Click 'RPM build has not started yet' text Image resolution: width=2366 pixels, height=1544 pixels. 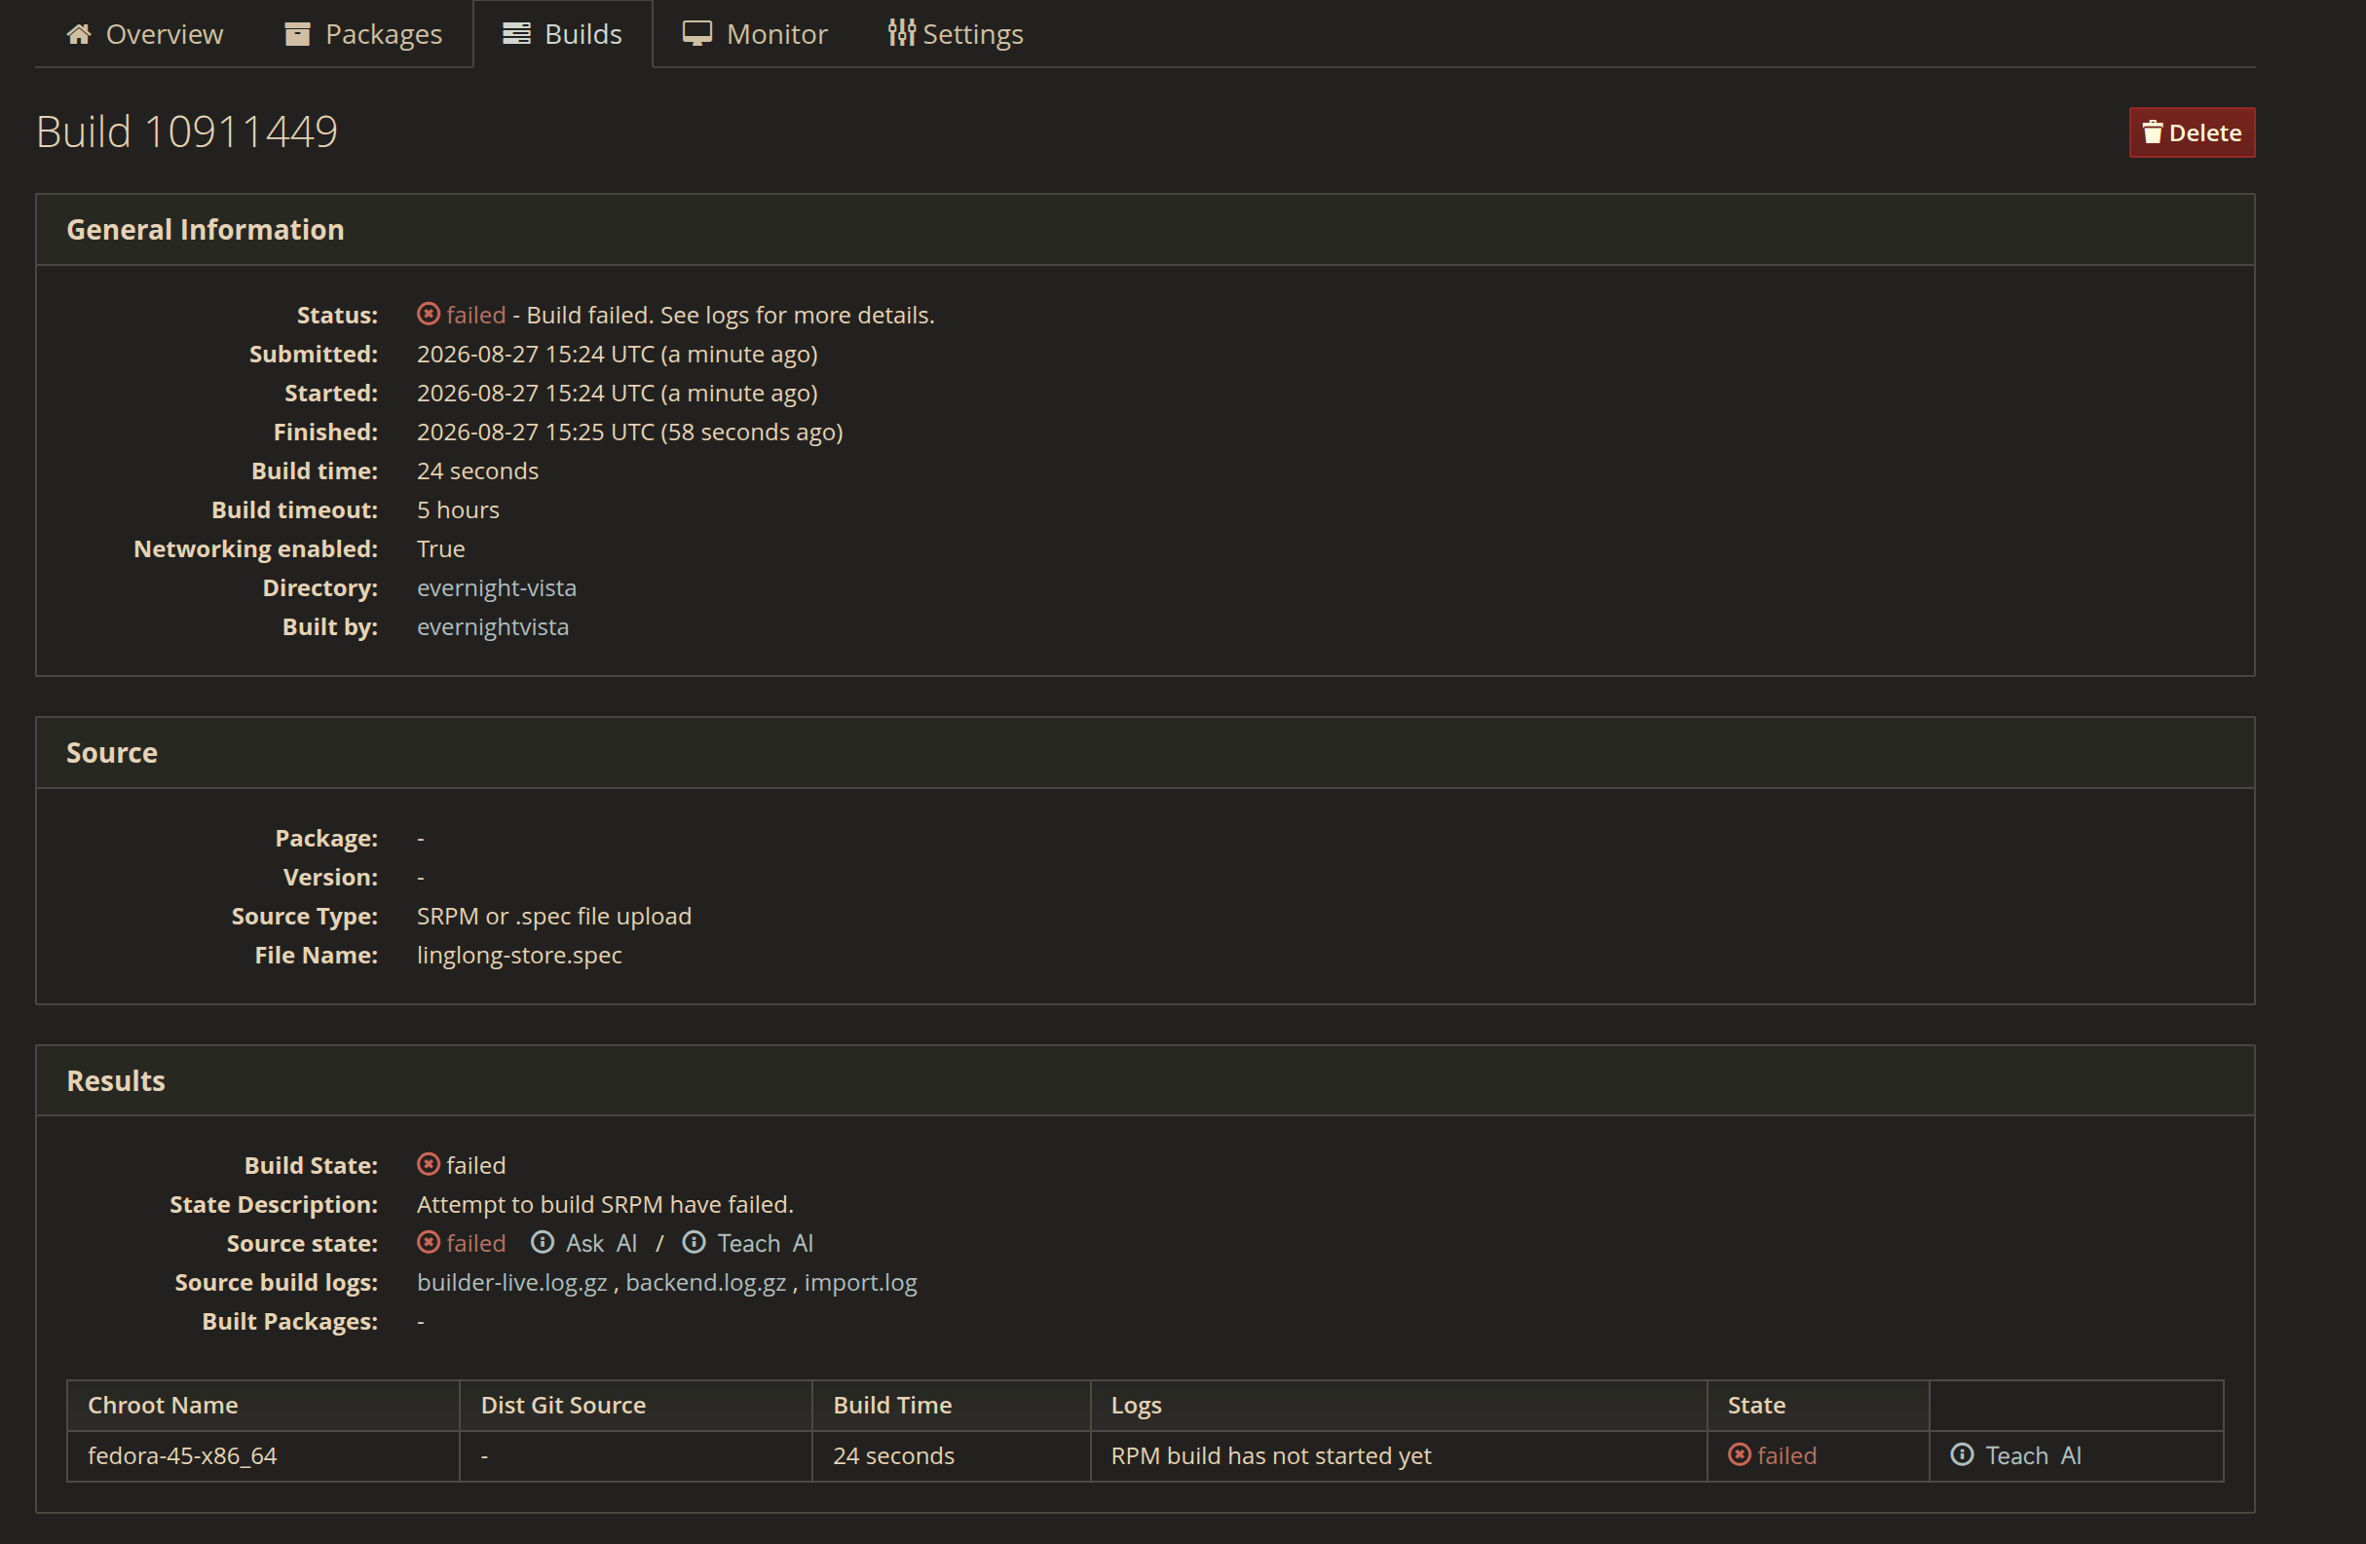1270,1455
